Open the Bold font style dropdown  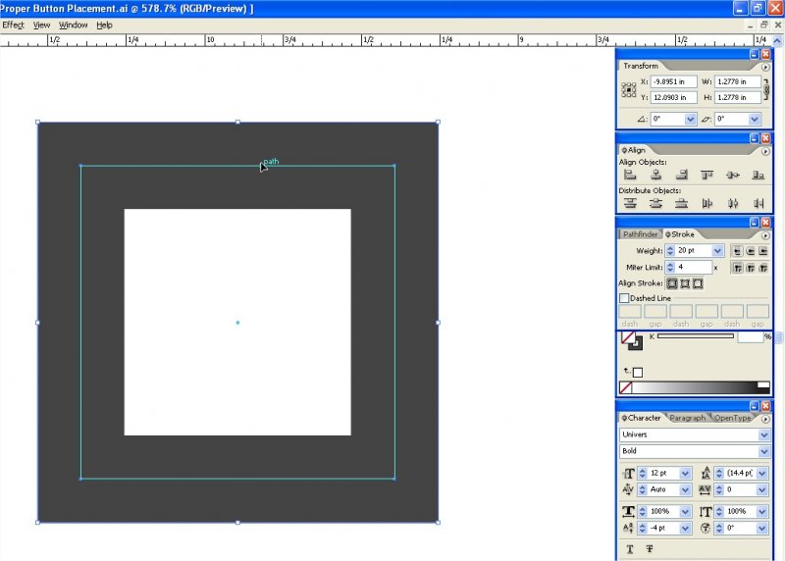764,451
